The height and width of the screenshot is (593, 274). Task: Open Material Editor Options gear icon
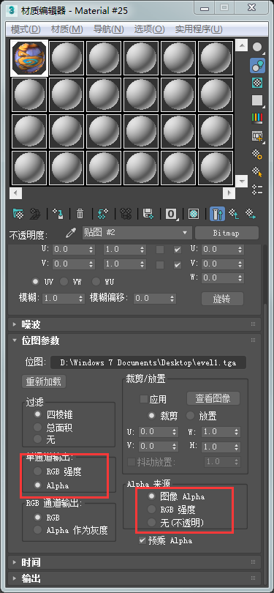coord(257,154)
